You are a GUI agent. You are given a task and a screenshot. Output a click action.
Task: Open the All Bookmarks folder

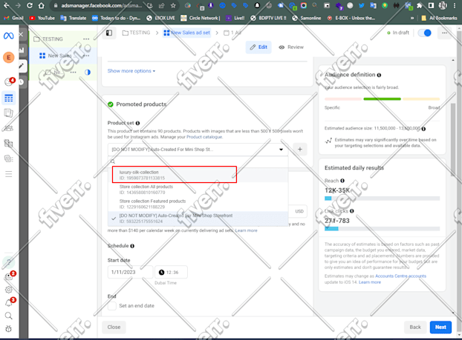(440, 18)
